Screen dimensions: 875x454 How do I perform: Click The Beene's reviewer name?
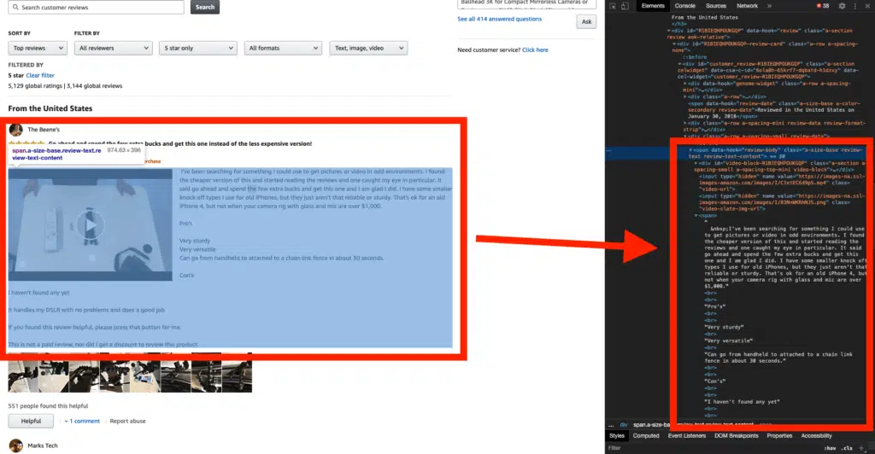tap(44, 130)
